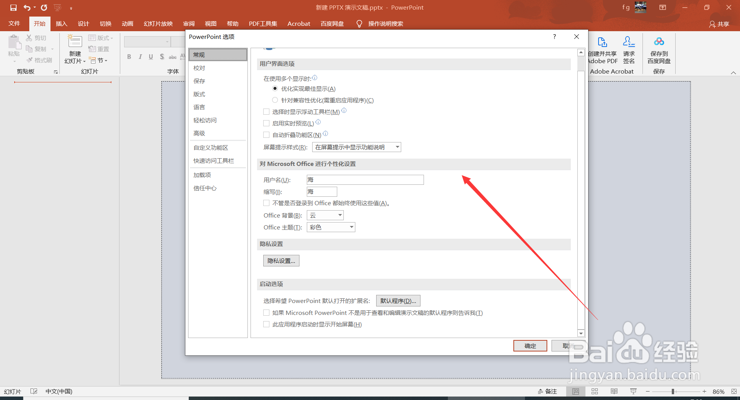Open the Acrobat ribbon tab

pyautogui.click(x=299, y=23)
